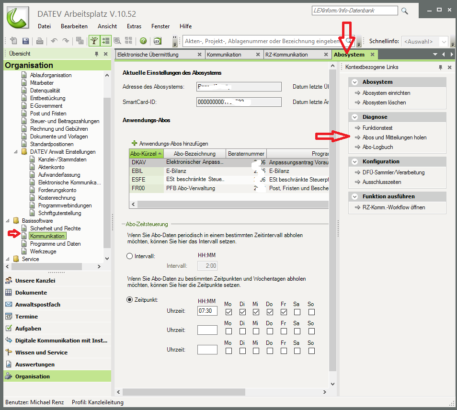Click the first Uhrzeit field showing 07:30

[207, 311]
